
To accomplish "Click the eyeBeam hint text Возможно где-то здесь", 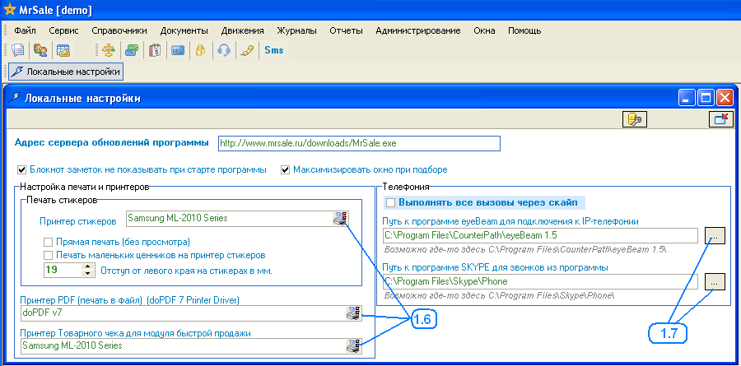I will tap(526, 249).
